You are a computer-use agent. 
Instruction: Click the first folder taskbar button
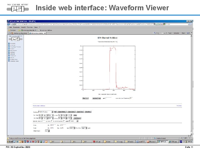[54, 142]
